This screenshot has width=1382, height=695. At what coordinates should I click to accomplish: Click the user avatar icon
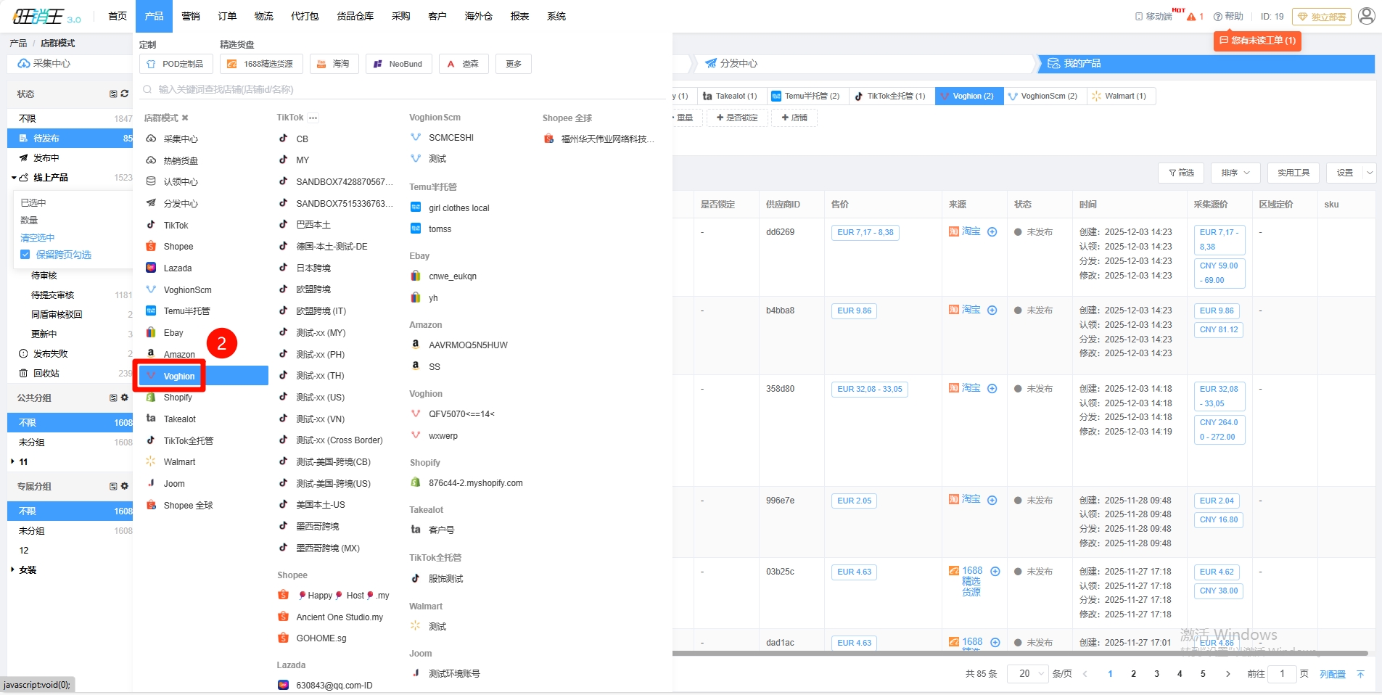pos(1366,16)
